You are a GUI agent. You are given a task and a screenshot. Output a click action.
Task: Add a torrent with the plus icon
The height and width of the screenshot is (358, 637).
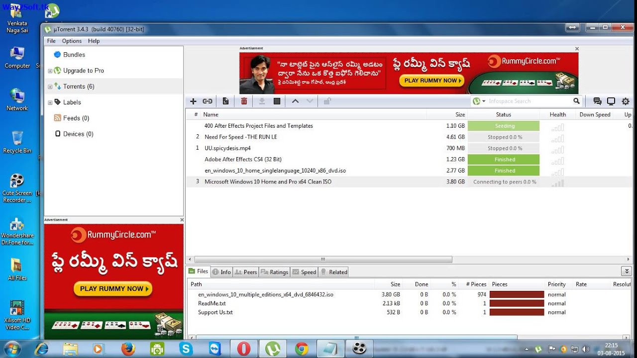click(x=194, y=101)
